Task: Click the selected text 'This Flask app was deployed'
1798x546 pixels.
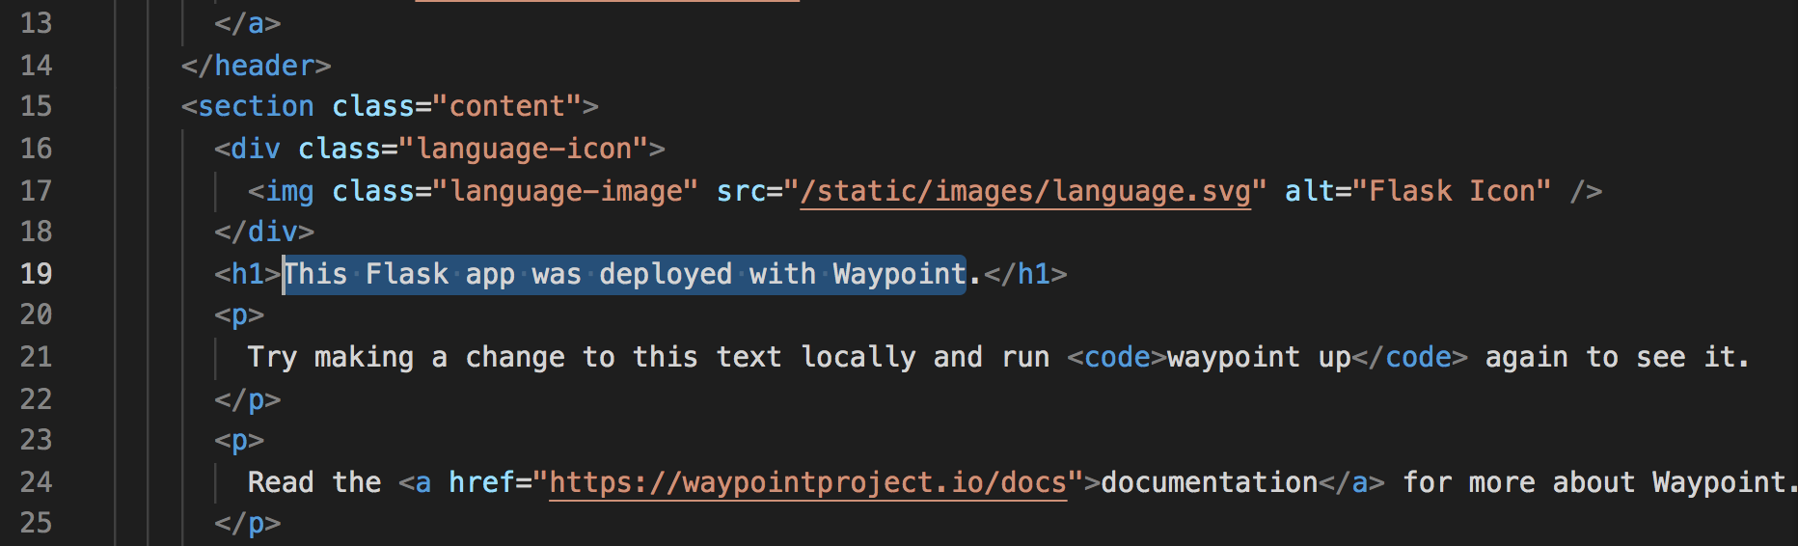Action: click(507, 274)
